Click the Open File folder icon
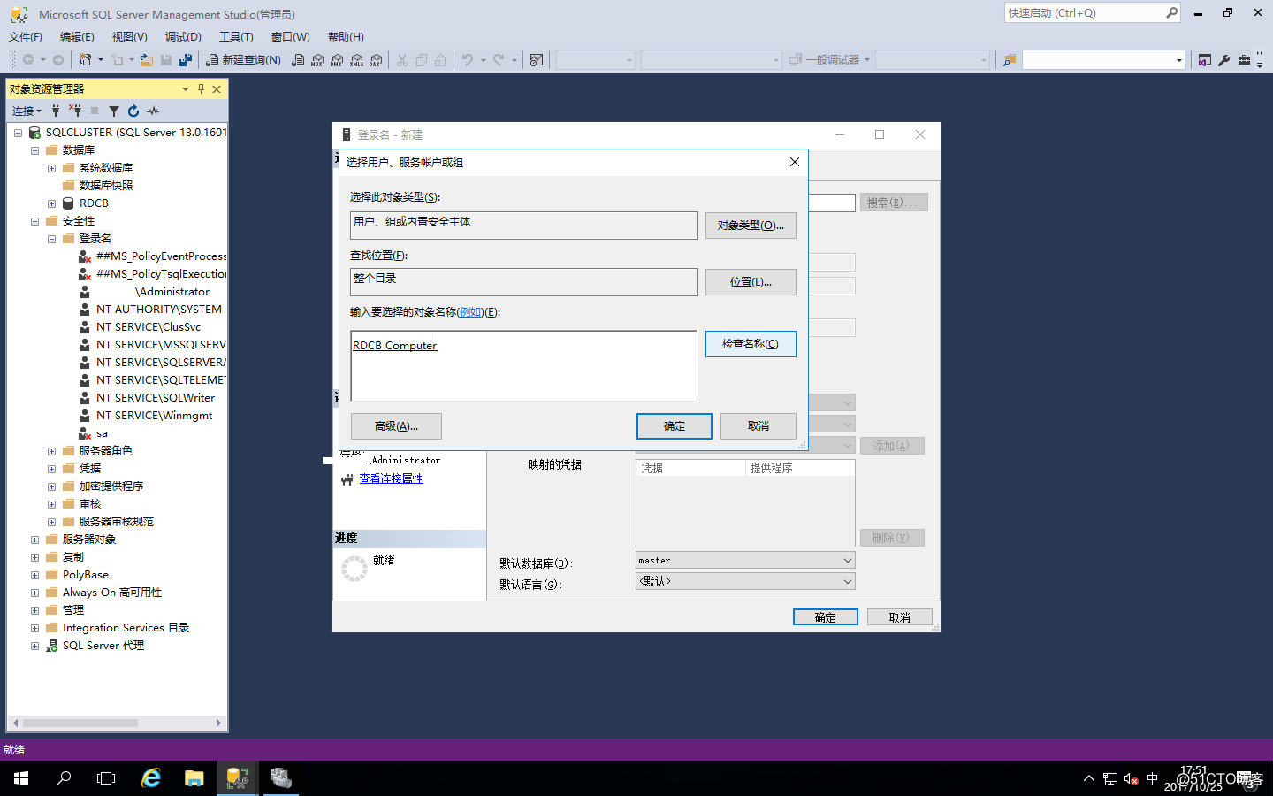1273x796 pixels. click(147, 60)
